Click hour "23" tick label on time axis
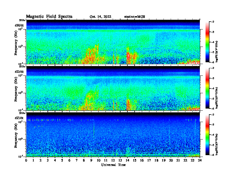 click(192, 160)
